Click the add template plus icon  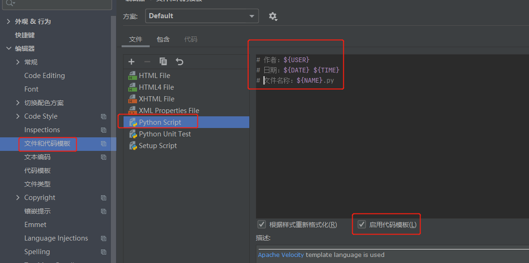click(131, 62)
